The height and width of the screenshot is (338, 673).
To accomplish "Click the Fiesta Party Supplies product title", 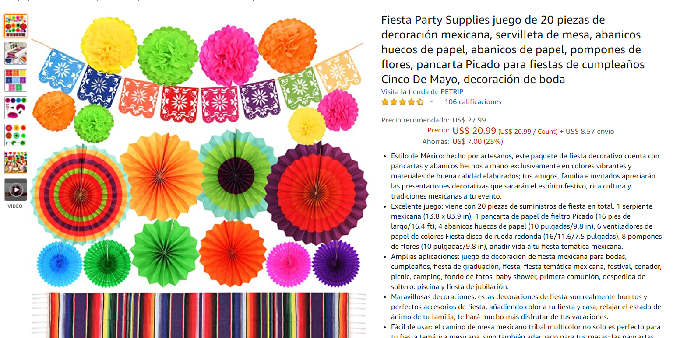I will [x=513, y=49].
